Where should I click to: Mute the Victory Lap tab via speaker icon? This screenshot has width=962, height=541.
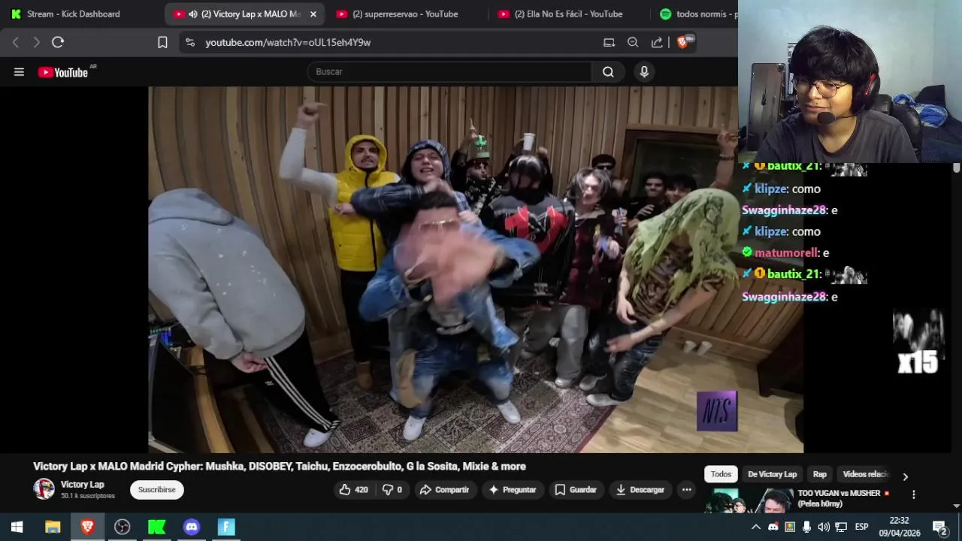coord(193,14)
